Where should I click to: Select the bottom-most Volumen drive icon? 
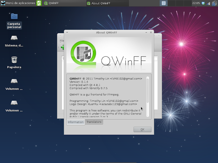(x=14, y=103)
